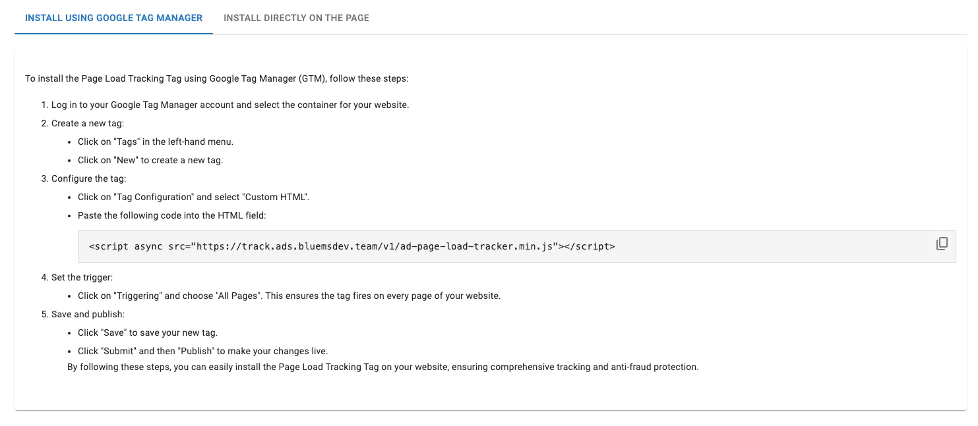The height and width of the screenshot is (426, 978).
Task: Click the bullet about saving your new tag
Action: click(x=148, y=333)
